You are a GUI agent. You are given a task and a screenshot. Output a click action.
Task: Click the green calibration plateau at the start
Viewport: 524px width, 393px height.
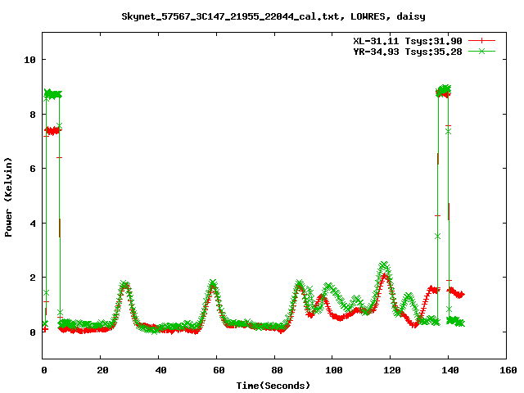[52, 94]
